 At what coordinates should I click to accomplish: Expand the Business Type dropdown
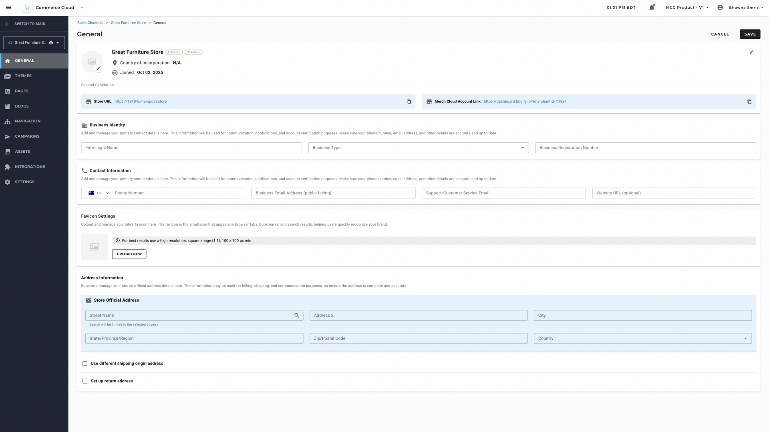(418, 148)
